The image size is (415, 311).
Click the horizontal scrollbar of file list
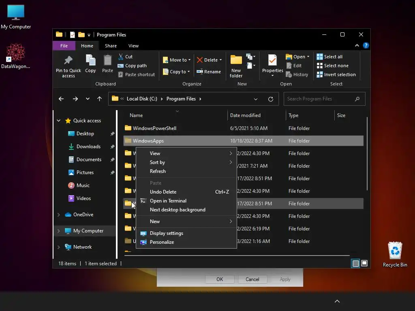[237, 256]
